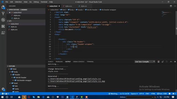Change file encoding UTF-8
Screen dimensions: 177x99
tap(141, 94)
